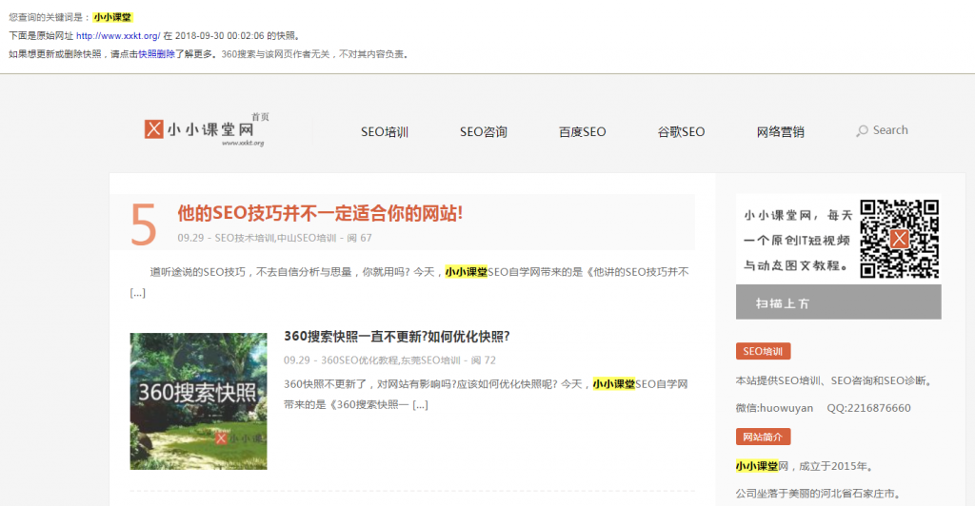The width and height of the screenshot is (975, 506).
Task: Click the www.xxkt.org text under the logo
Action: tap(243, 144)
